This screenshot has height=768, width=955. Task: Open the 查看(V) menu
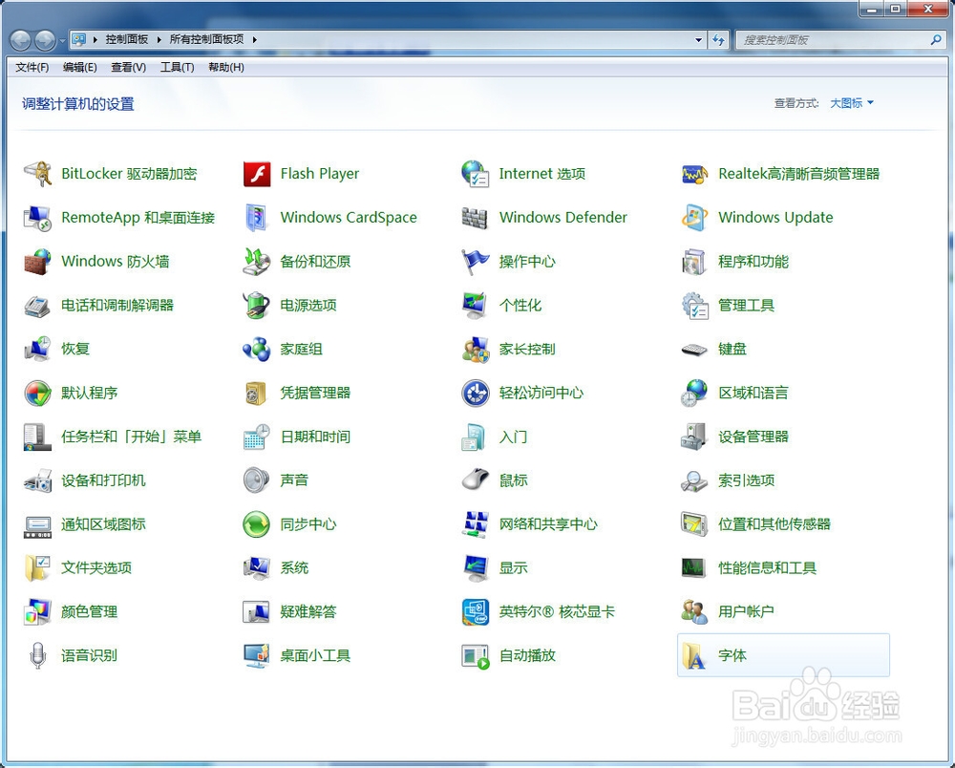click(129, 67)
